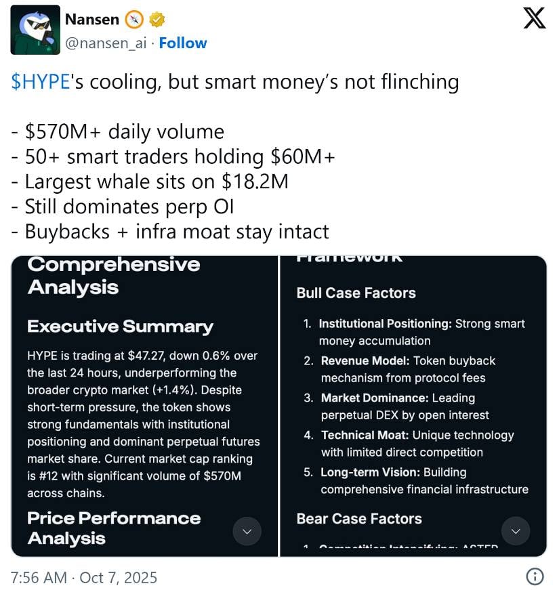Click the Bear Case Factors heading
This screenshot has width=559, height=590.
click(x=359, y=519)
